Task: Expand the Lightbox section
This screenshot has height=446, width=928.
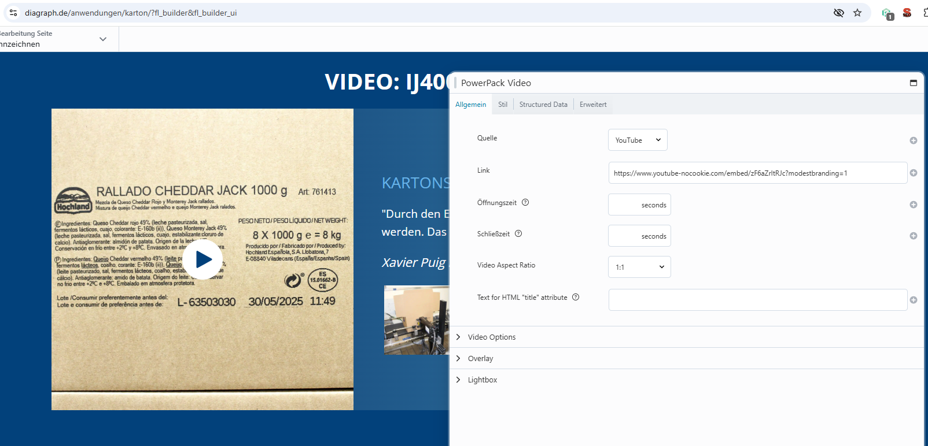Action: tap(482, 380)
